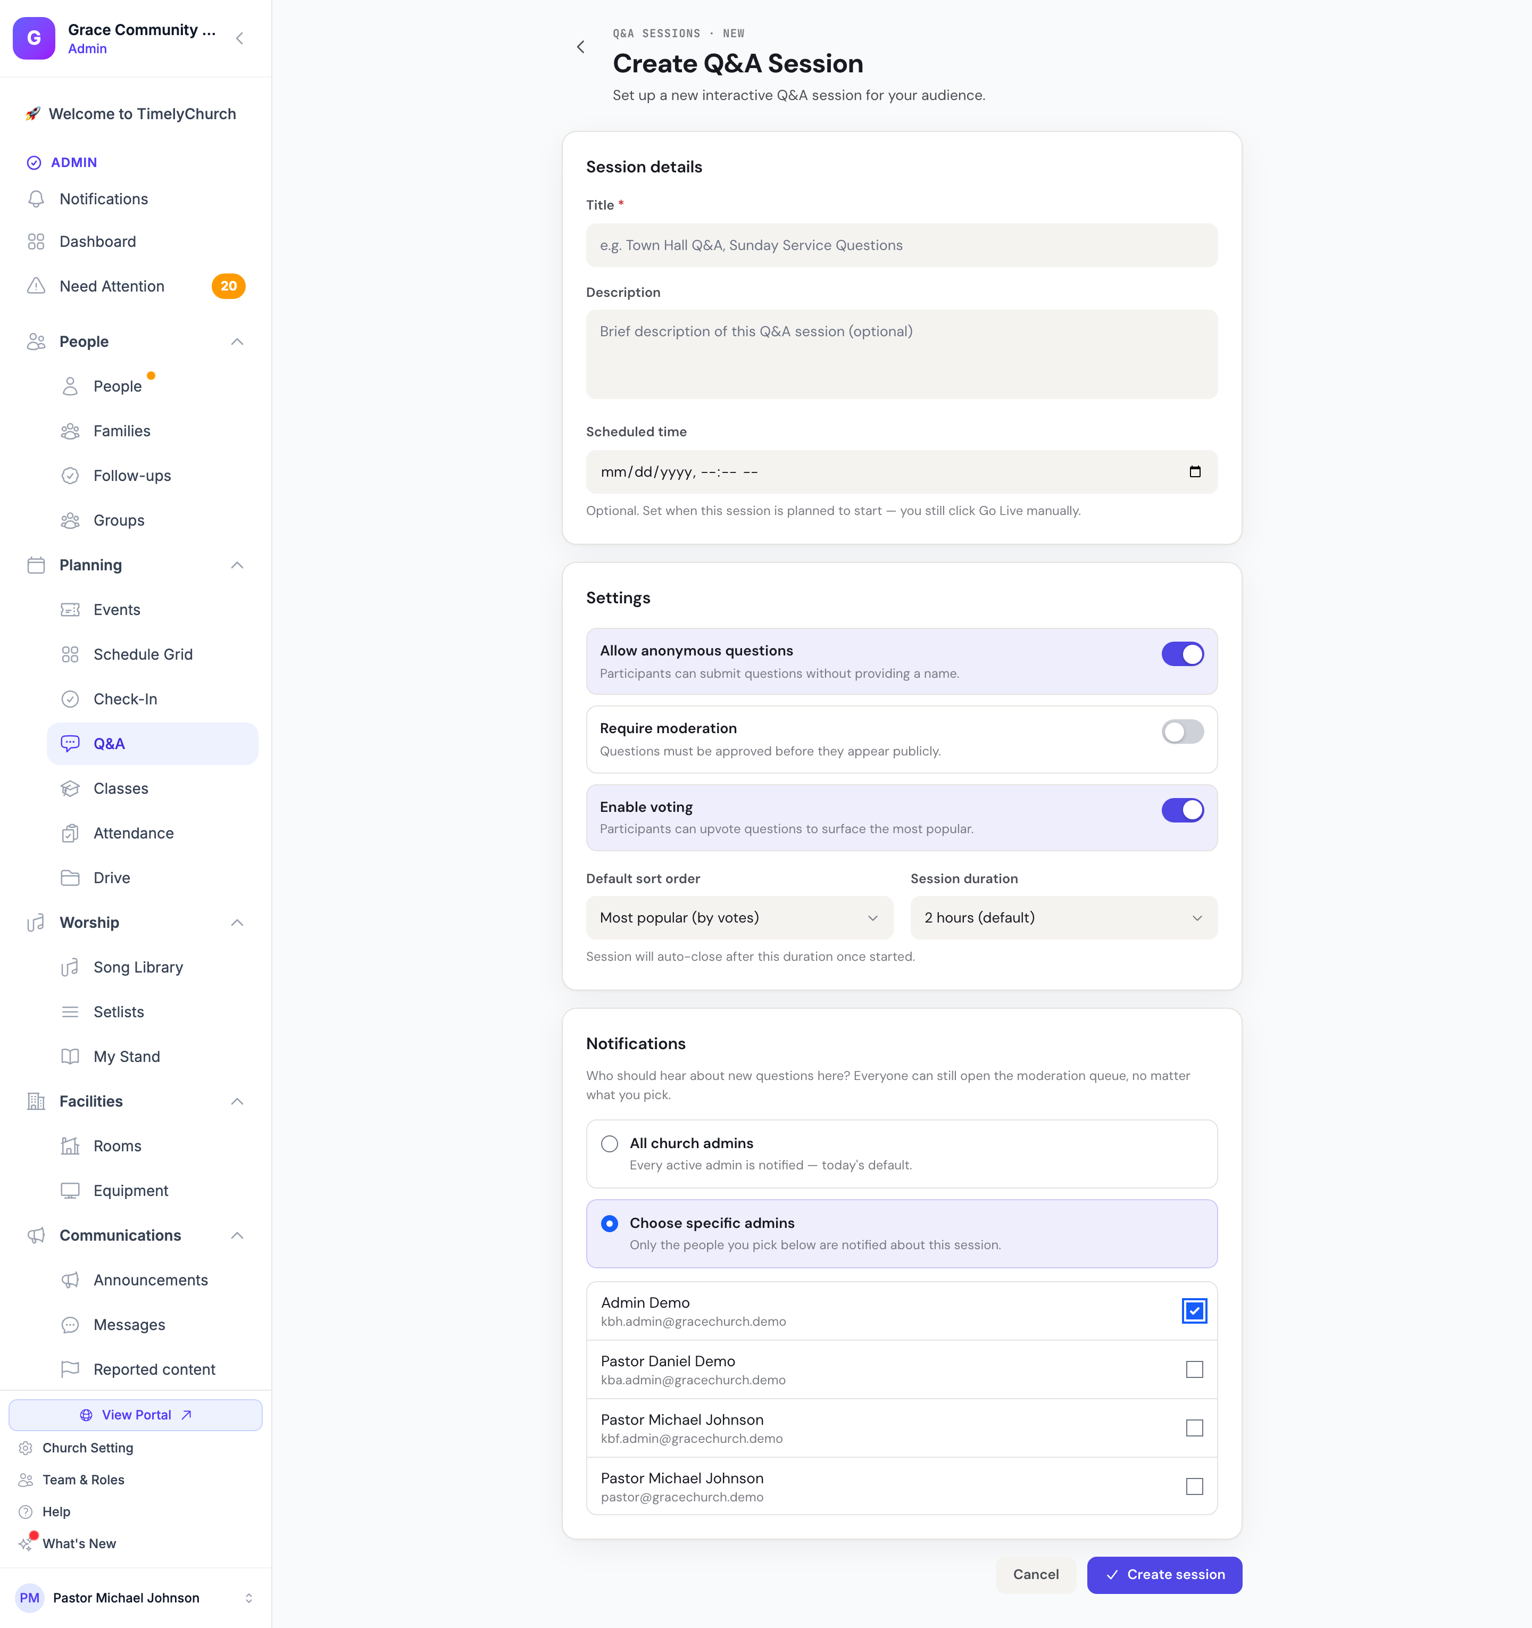Open the View Portal link
The image size is (1532, 1628).
coord(135,1415)
